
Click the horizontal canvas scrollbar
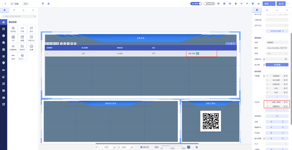(147, 144)
